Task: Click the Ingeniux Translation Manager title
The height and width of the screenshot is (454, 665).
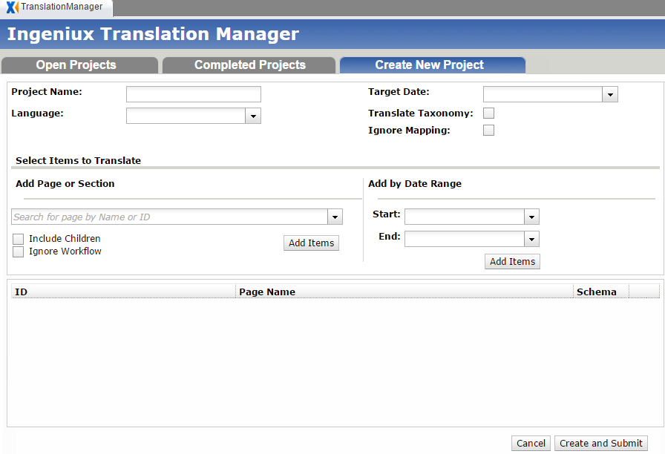Action: pyautogui.click(x=153, y=34)
